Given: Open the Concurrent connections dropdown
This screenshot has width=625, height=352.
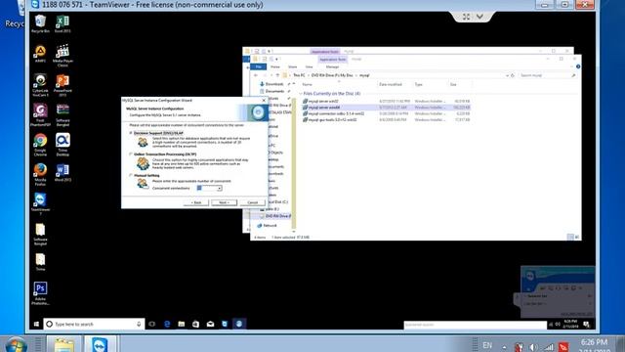Looking at the screenshot, I should coord(219,188).
